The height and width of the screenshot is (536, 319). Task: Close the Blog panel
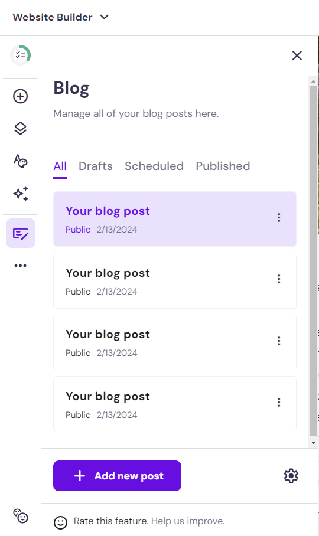[x=297, y=55]
